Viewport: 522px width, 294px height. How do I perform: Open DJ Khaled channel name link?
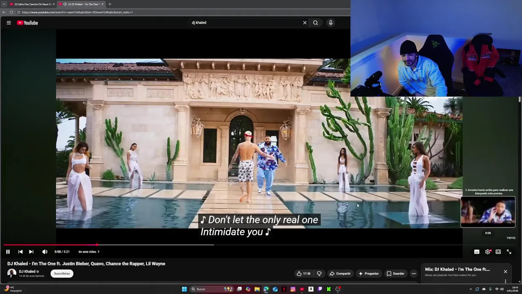click(x=27, y=272)
